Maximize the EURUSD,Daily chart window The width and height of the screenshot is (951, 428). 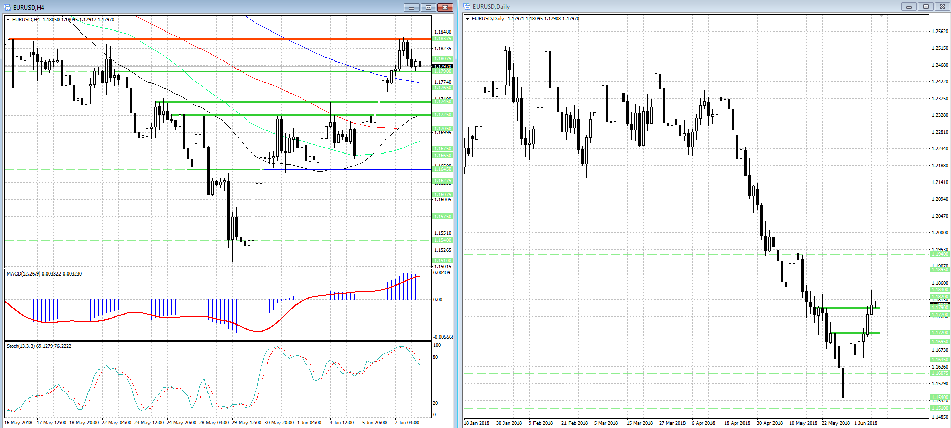pyautogui.click(x=926, y=6)
